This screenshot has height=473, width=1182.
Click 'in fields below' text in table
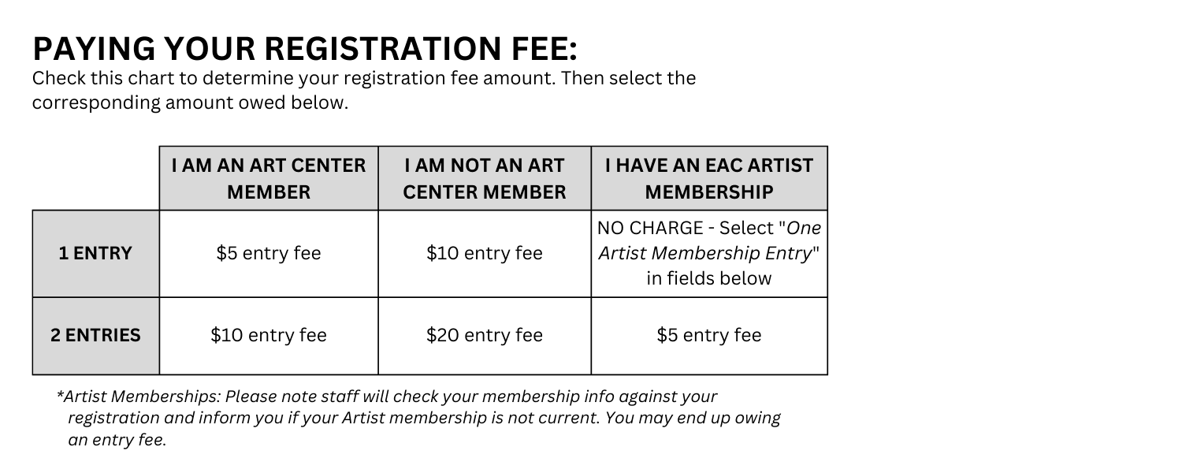709,278
